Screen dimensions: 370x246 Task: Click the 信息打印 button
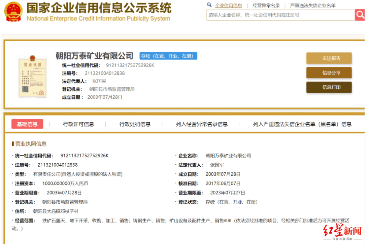tap(329, 87)
